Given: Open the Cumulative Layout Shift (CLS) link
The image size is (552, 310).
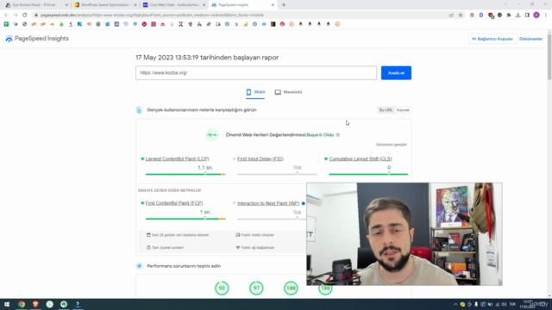Looking at the screenshot, I should click(361, 158).
